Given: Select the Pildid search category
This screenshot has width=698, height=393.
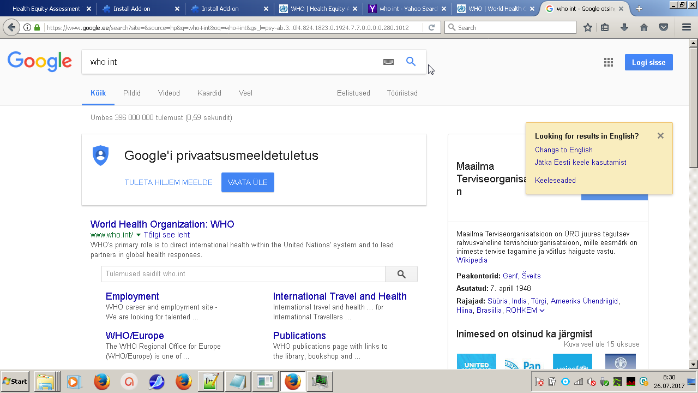Looking at the screenshot, I should coord(132,93).
